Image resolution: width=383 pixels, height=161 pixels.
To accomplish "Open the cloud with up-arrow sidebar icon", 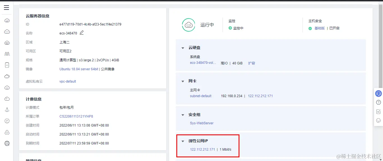I will pos(7,87).
